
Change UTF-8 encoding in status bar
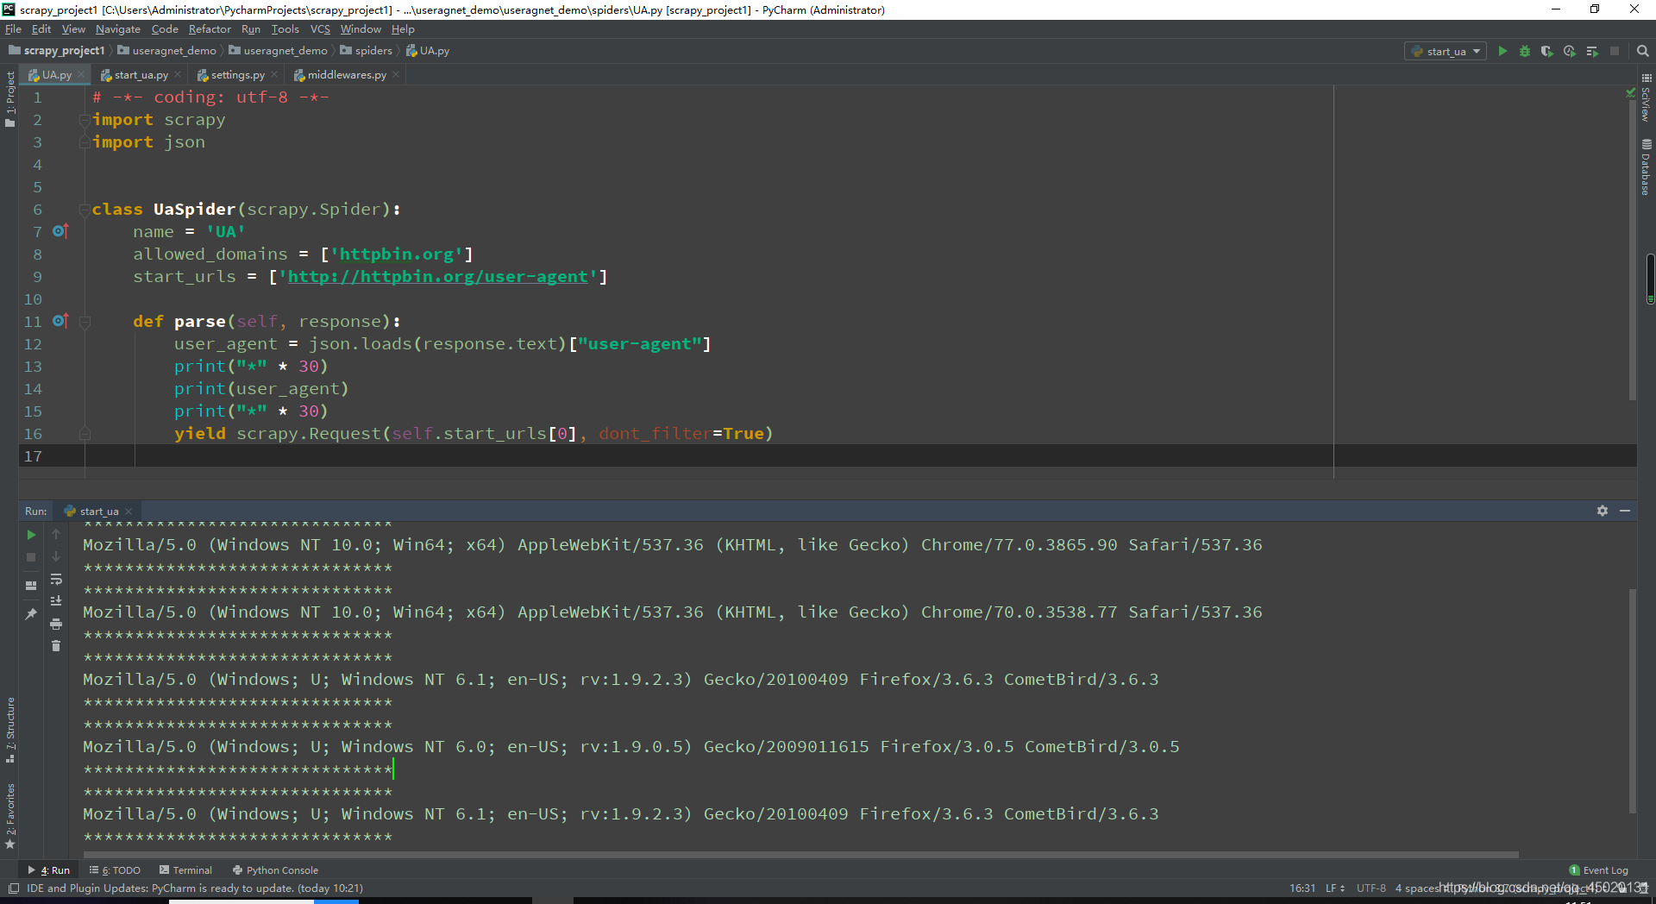[x=1371, y=888]
